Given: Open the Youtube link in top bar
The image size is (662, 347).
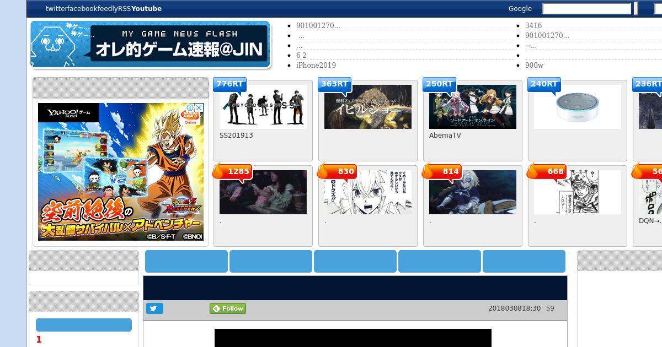Looking at the screenshot, I should click(x=146, y=9).
